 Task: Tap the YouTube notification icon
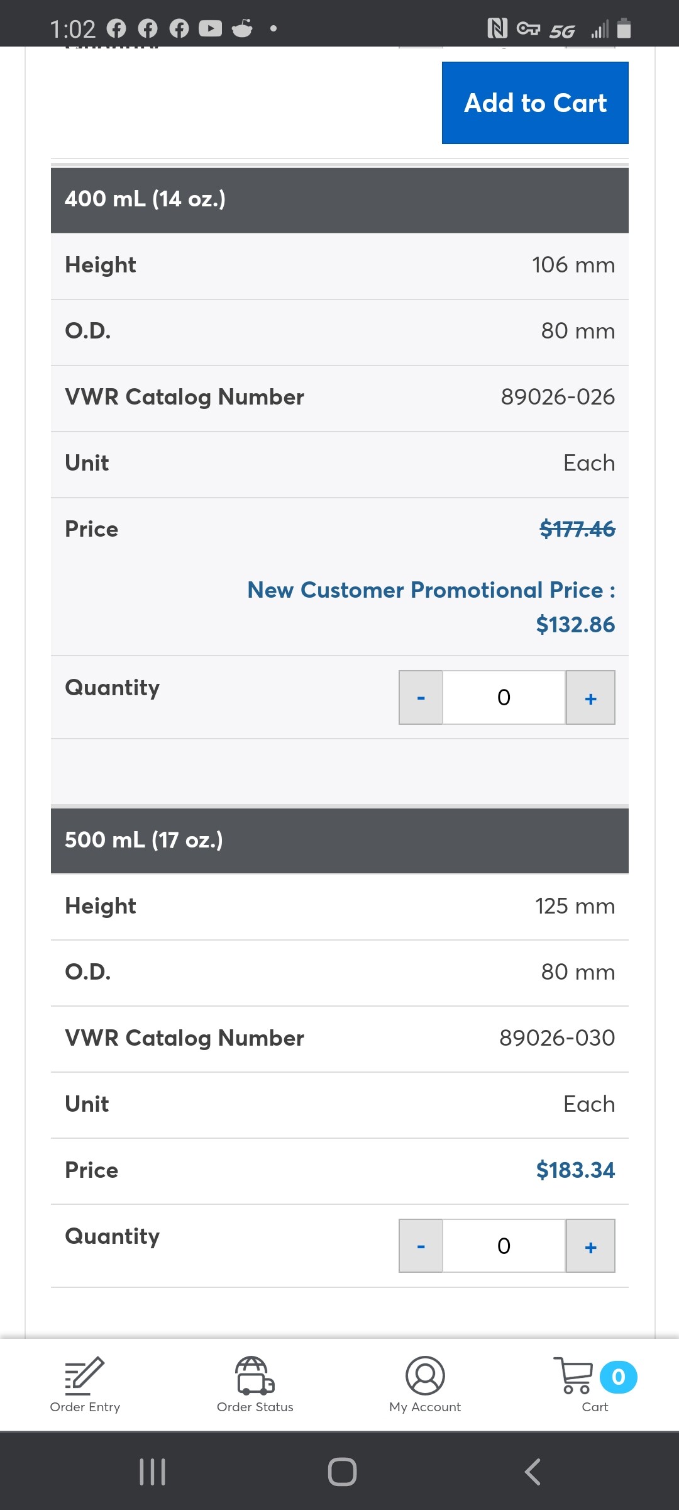point(211,28)
